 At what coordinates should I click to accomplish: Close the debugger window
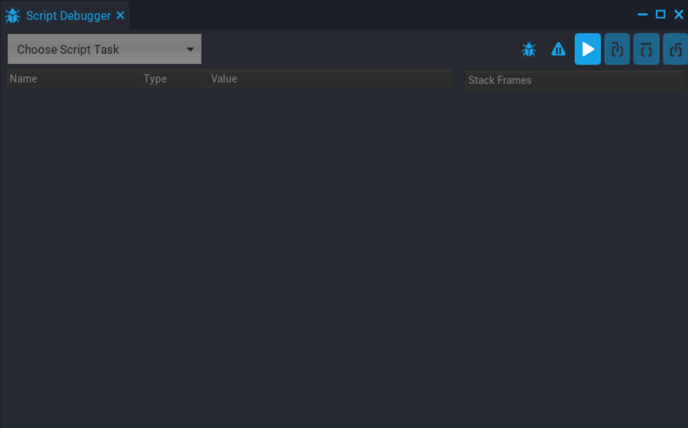coord(678,14)
